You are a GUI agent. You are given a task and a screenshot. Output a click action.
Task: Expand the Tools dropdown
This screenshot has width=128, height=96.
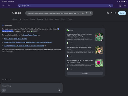71,19
